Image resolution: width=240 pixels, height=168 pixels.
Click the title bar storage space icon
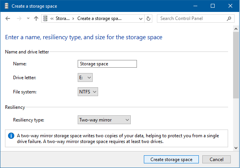point(7,6)
